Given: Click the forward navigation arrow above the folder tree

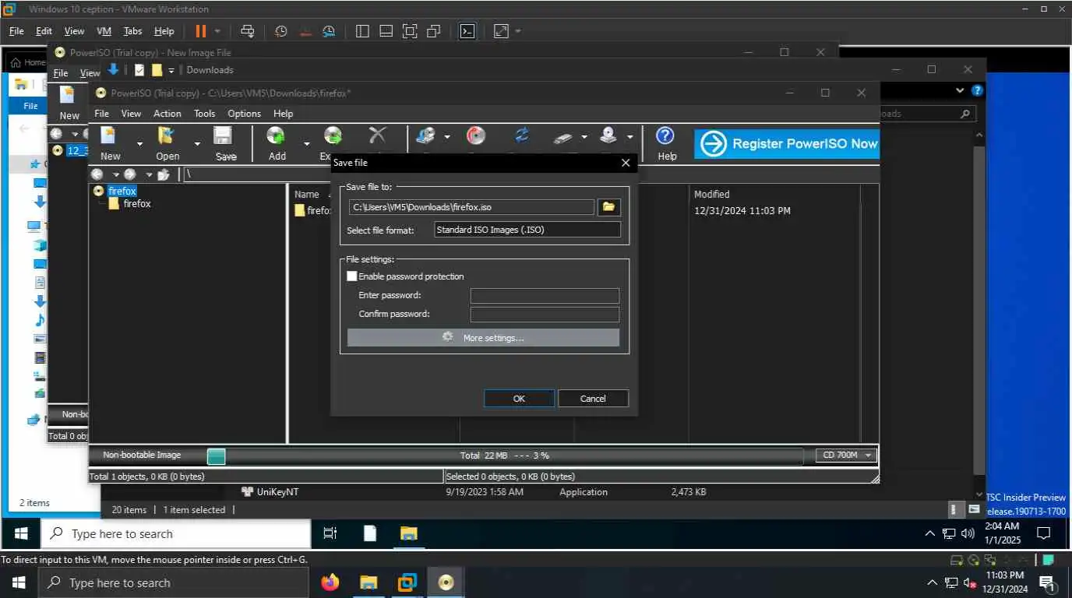Looking at the screenshot, I should pos(129,174).
